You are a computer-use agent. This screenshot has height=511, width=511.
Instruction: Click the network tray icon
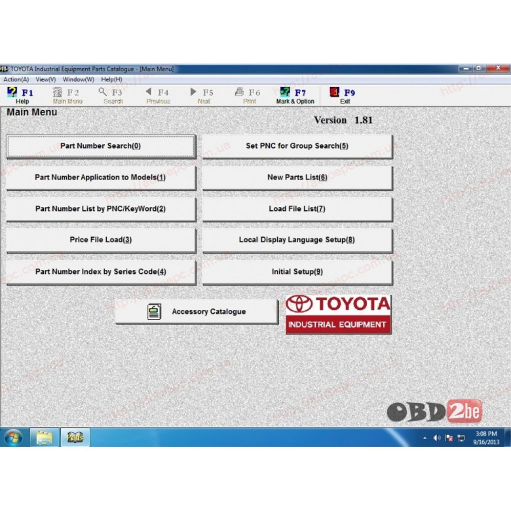pos(461,438)
